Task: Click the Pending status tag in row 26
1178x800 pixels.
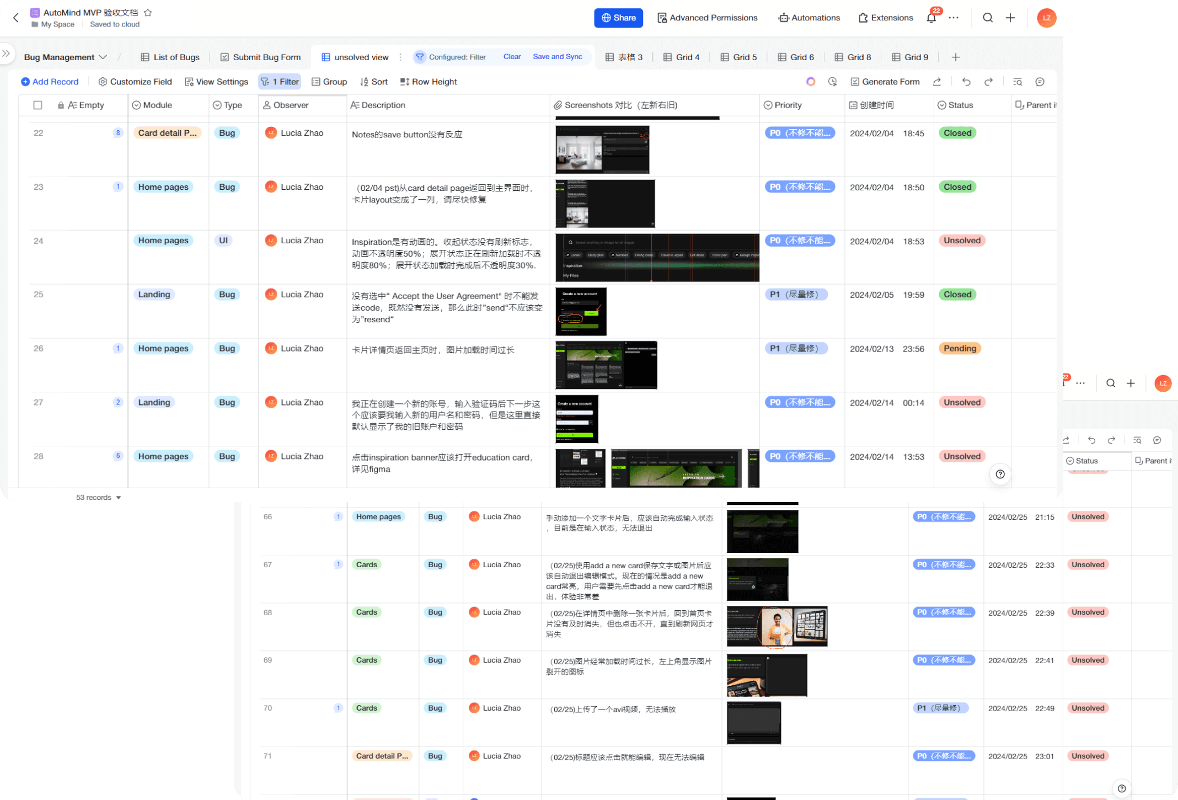Action: (959, 348)
